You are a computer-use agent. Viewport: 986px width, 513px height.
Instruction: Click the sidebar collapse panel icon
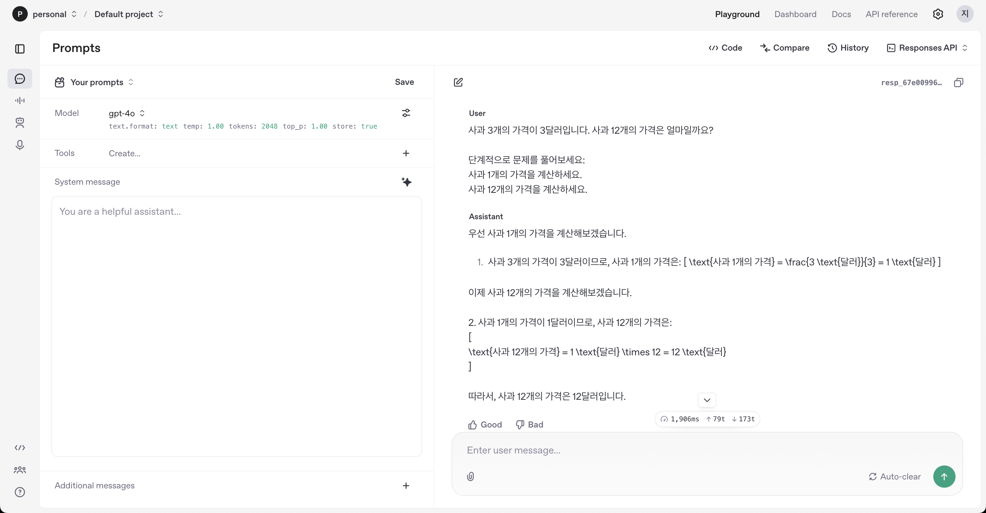[20, 49]
